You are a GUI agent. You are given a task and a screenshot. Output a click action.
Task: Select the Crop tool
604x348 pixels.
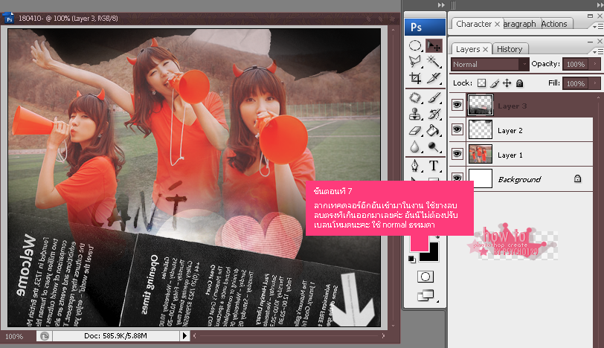415,78
